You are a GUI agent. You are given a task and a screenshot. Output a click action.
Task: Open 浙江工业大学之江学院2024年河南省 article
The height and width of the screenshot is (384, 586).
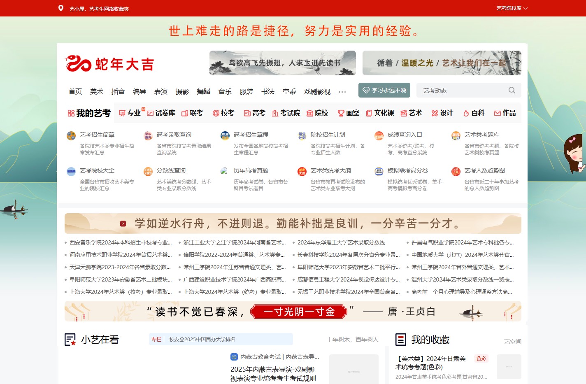[x=235, y=242]
